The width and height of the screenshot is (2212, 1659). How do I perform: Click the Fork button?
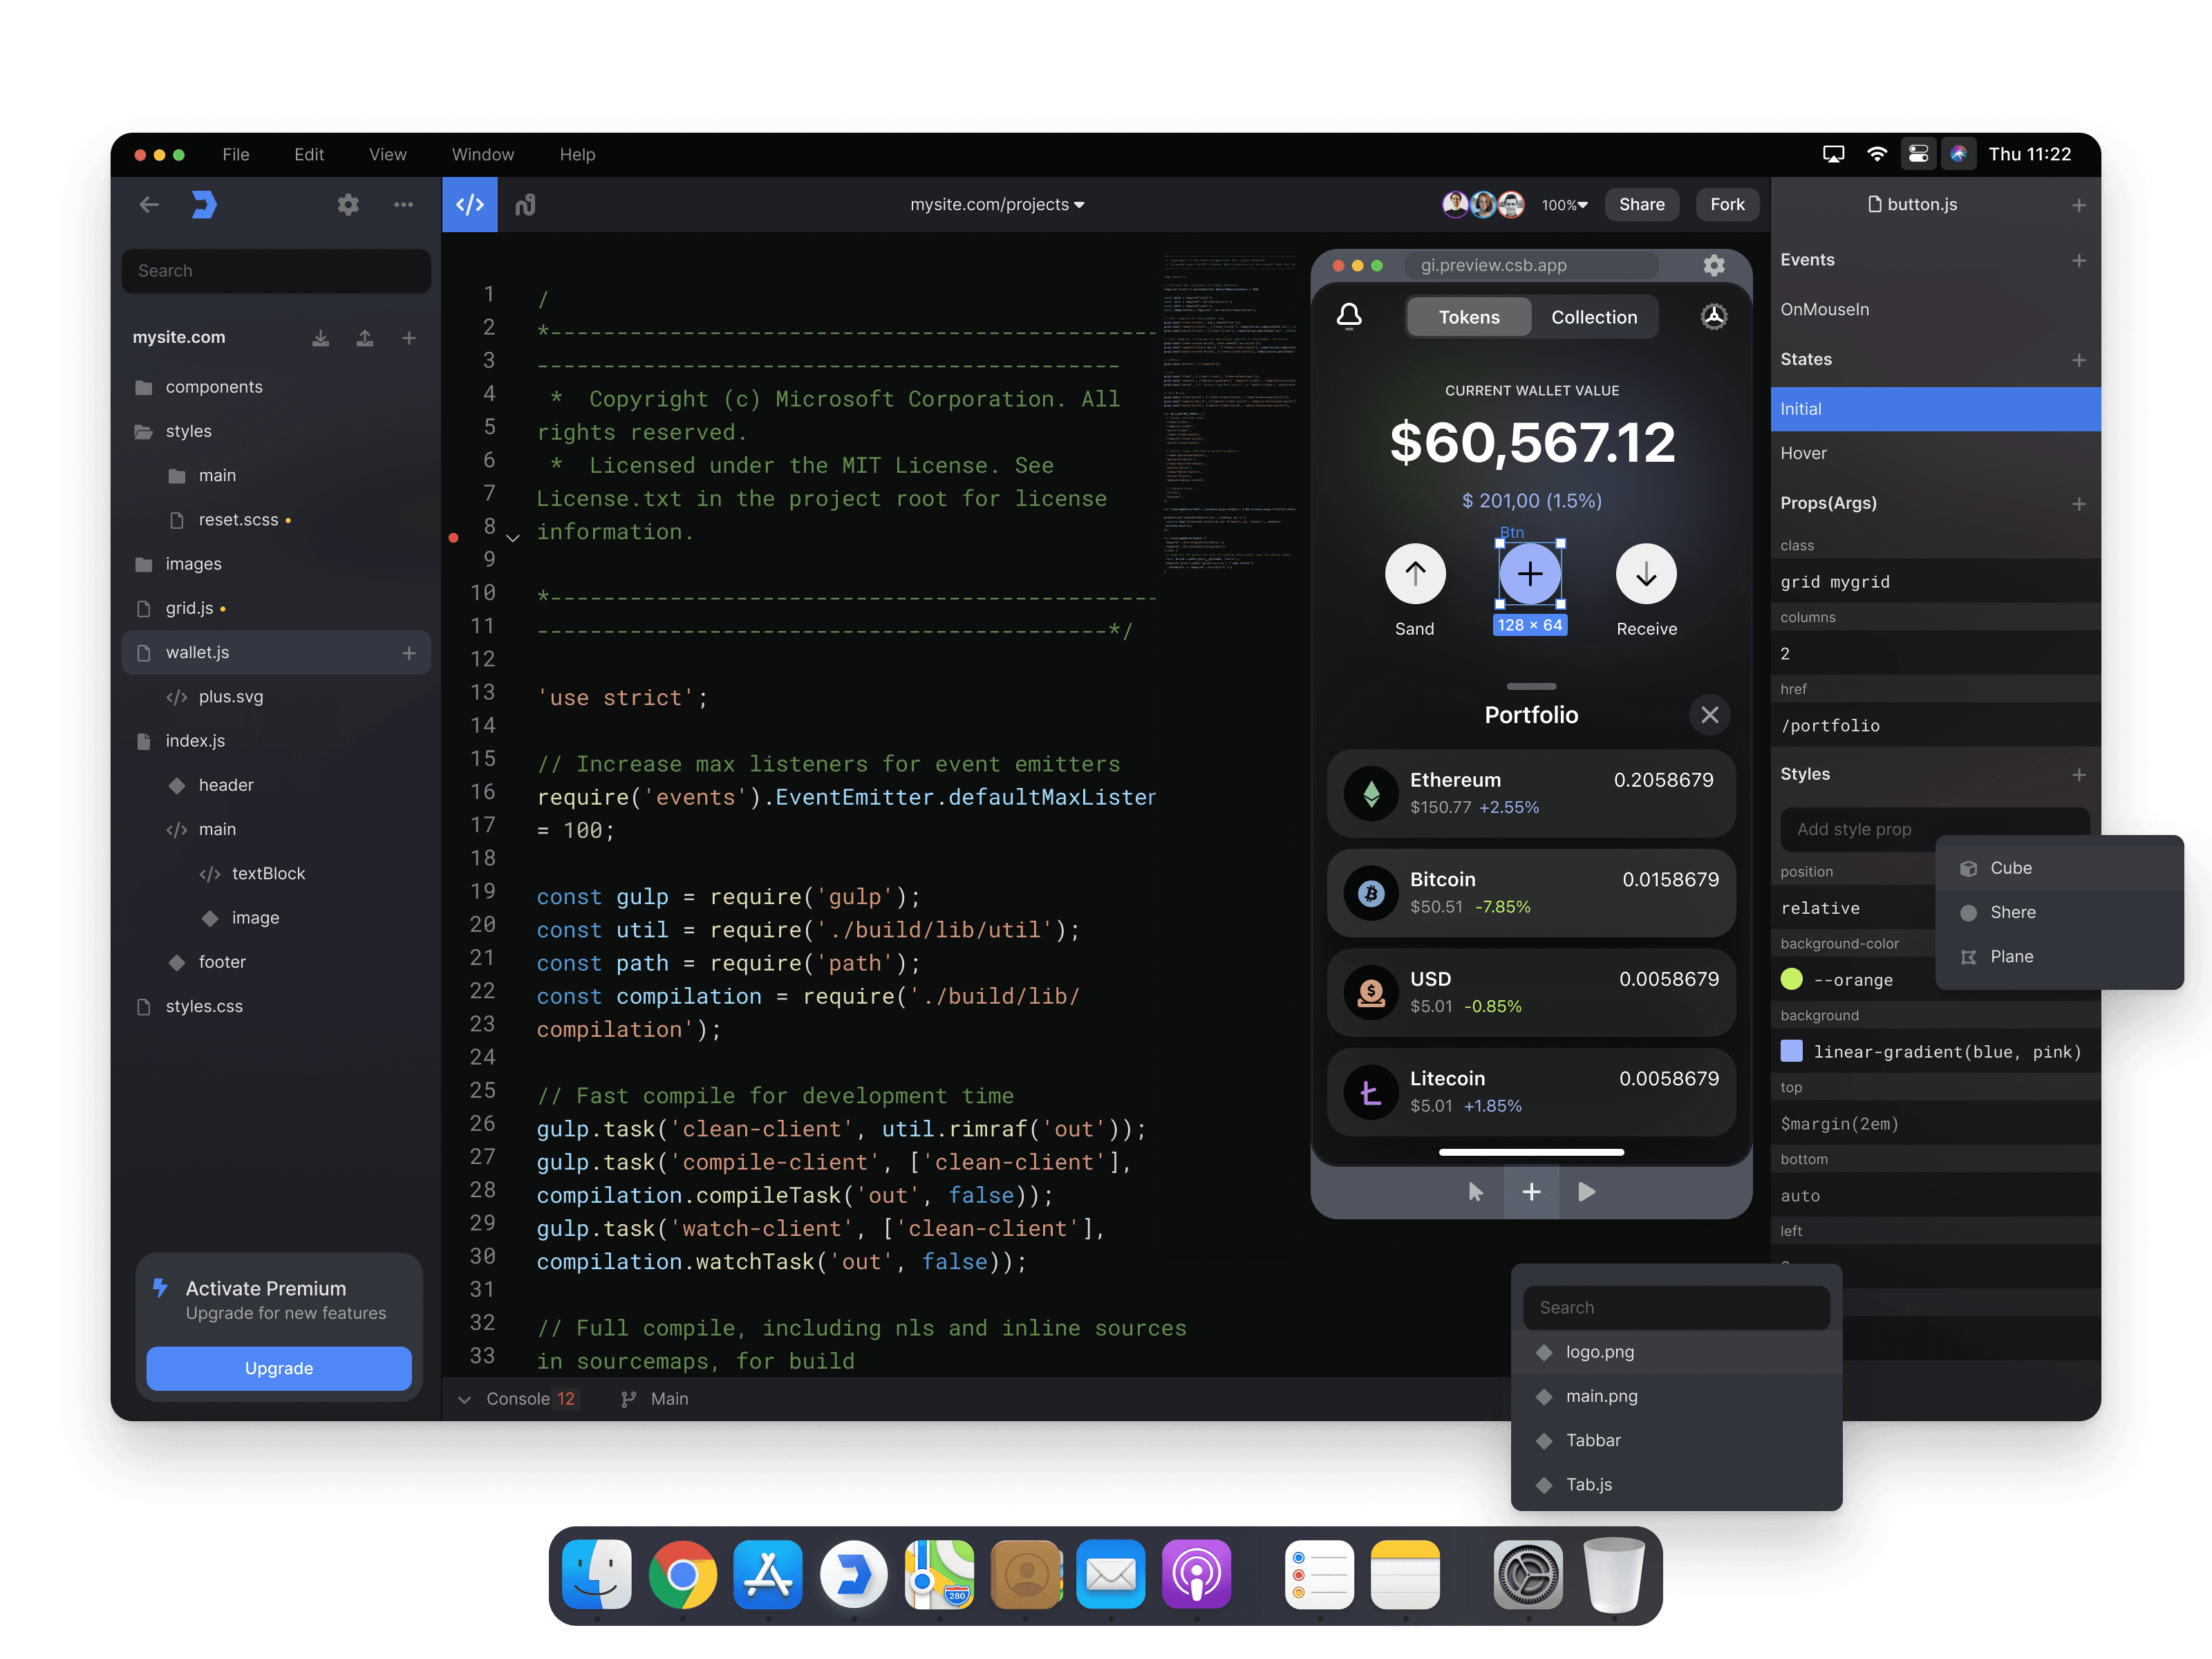click(1726, 205)
